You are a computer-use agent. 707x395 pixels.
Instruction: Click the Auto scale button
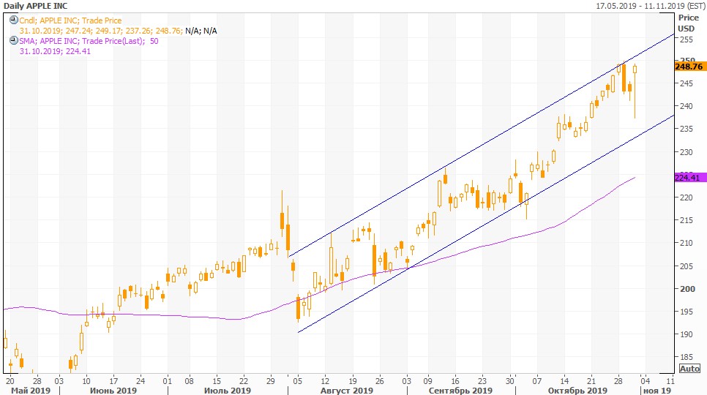coord(689,369)
